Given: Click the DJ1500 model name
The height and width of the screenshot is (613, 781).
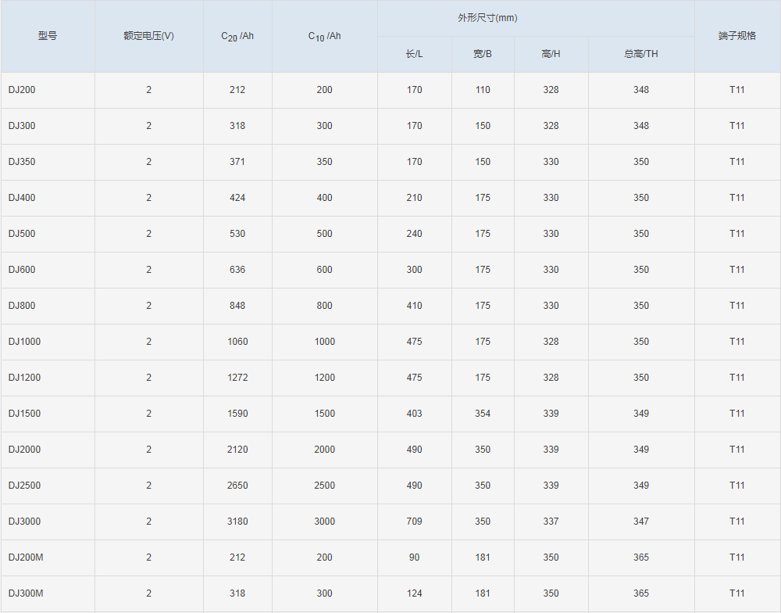Looking at the screenshot, I should [x=24, y=414].
